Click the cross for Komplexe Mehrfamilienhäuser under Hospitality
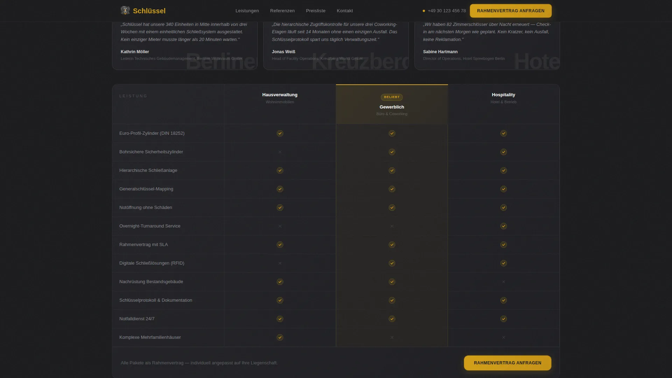This screenshot has height=378, width=672. click(x=504, y=337)
